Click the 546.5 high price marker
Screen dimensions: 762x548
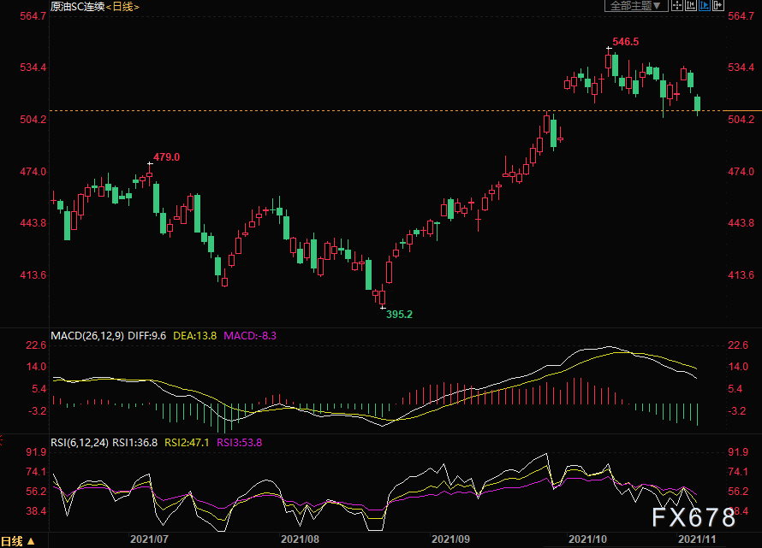pos(626,42)
